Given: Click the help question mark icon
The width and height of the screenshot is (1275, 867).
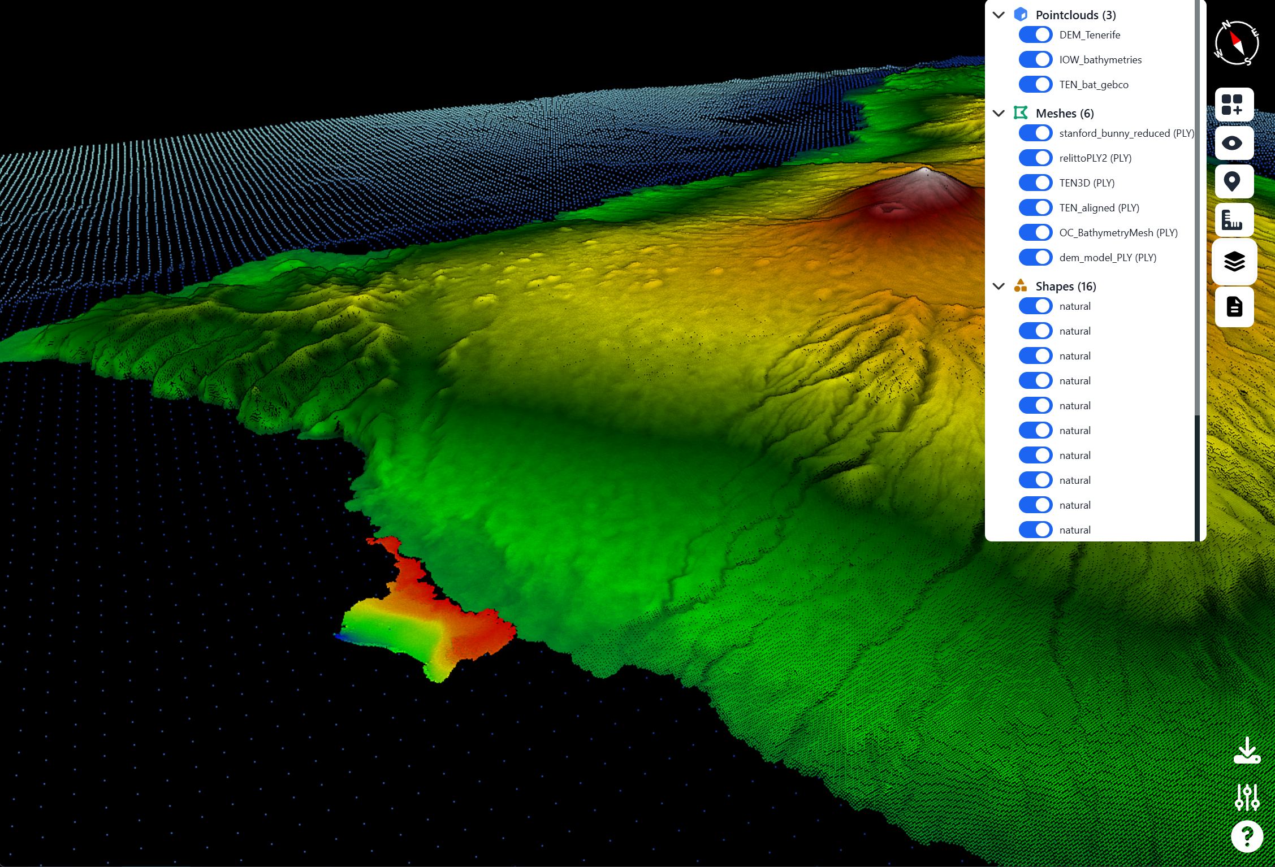Looking at the screenshot, I should point(1247,836).
